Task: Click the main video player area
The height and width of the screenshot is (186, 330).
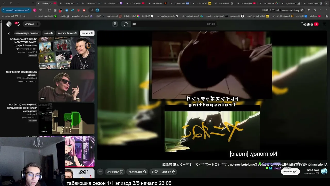Action: pyautogui.click(x=212, y=96)
